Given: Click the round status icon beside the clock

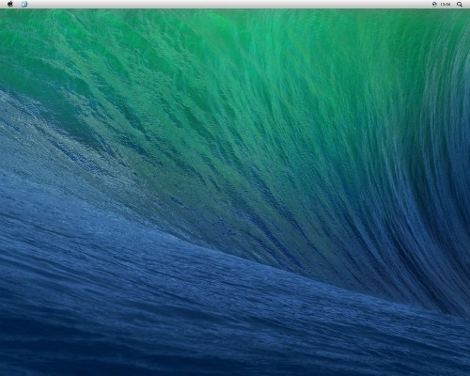Looking at the screenshot, I should (434, 4).
